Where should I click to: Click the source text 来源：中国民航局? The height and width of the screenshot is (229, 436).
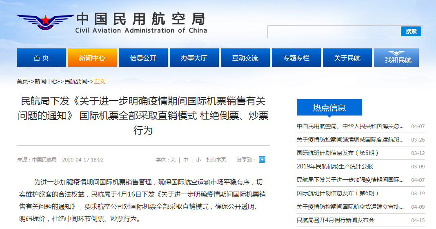(x=37, y=160)
